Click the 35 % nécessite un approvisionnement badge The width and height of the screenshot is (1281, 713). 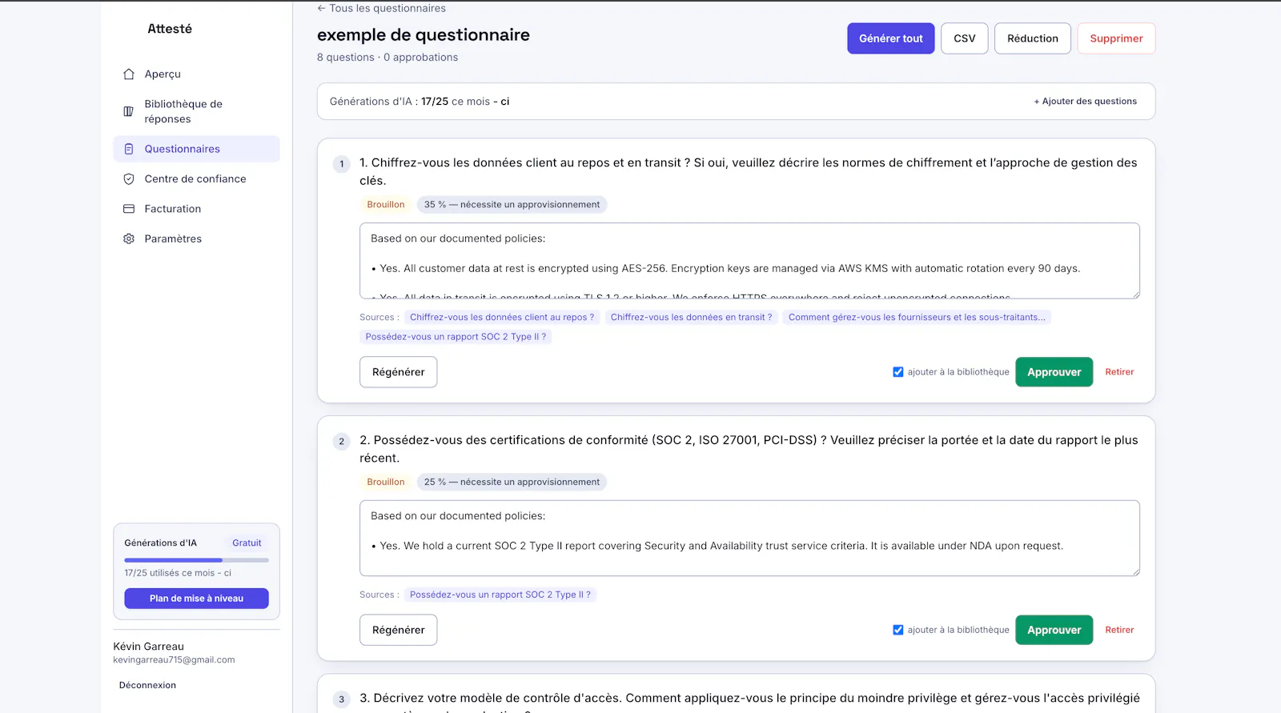[x=512, y=205]
